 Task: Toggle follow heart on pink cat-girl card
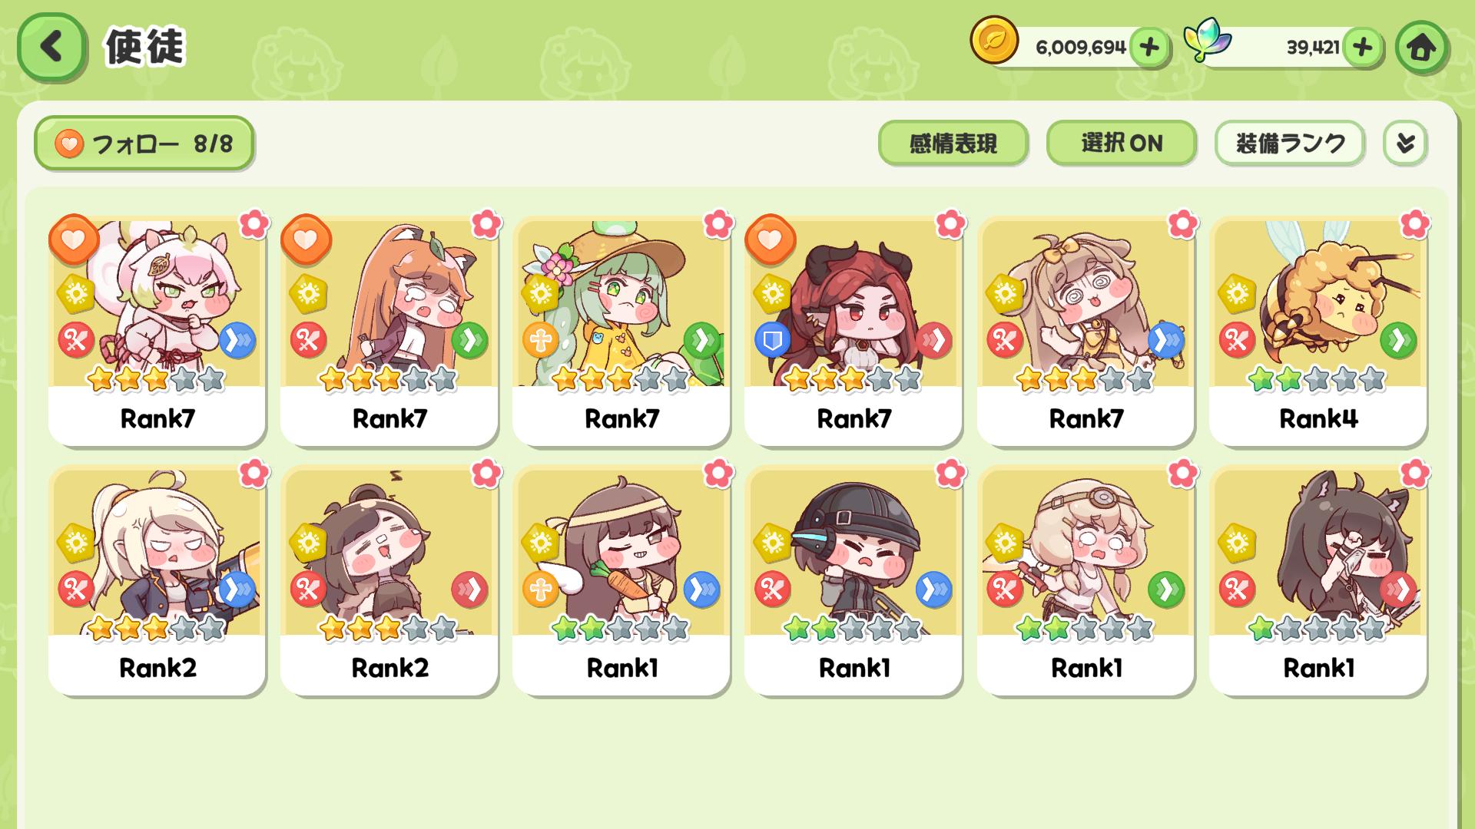click(74, 239)
